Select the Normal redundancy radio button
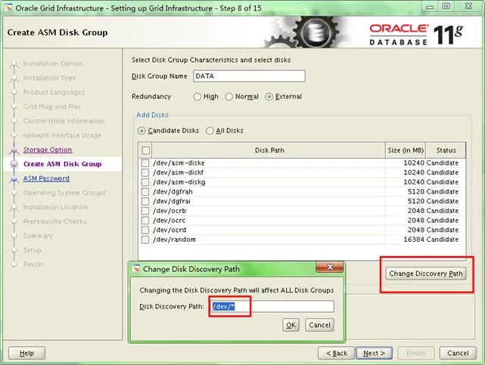485x365 pixels. tap(230, 97)
